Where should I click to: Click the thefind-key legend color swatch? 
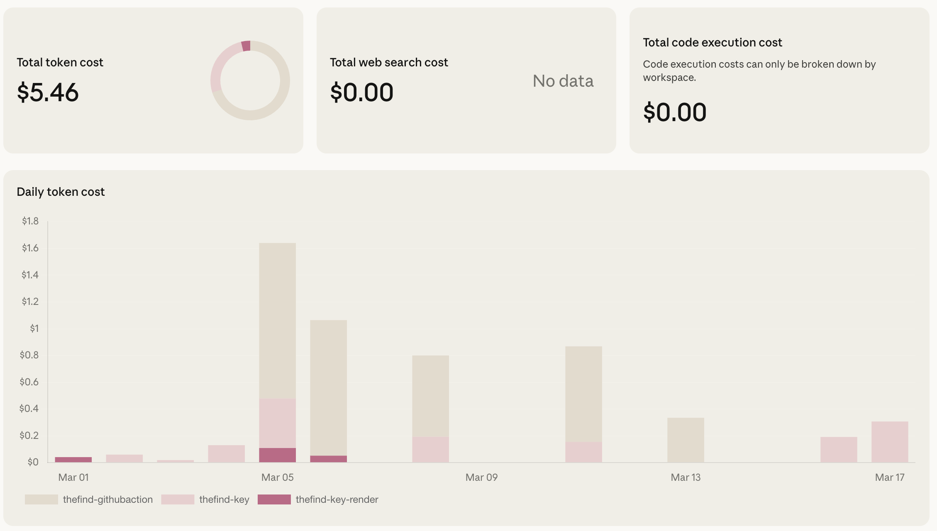178,499
